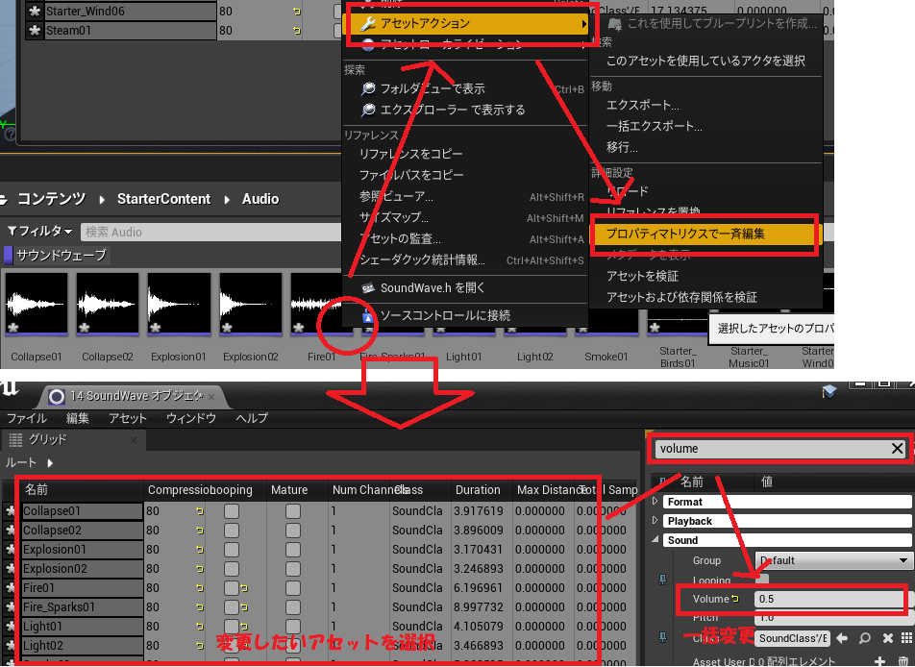Click リファレンスをコピー menu item
The width and height of the screenshot is (915, 667).
tap(410, 154)
